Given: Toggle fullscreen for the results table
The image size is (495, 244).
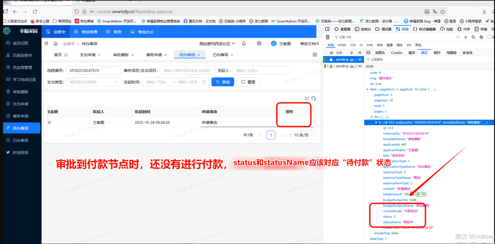Looking at the screenshot, I should coord(307,98).
